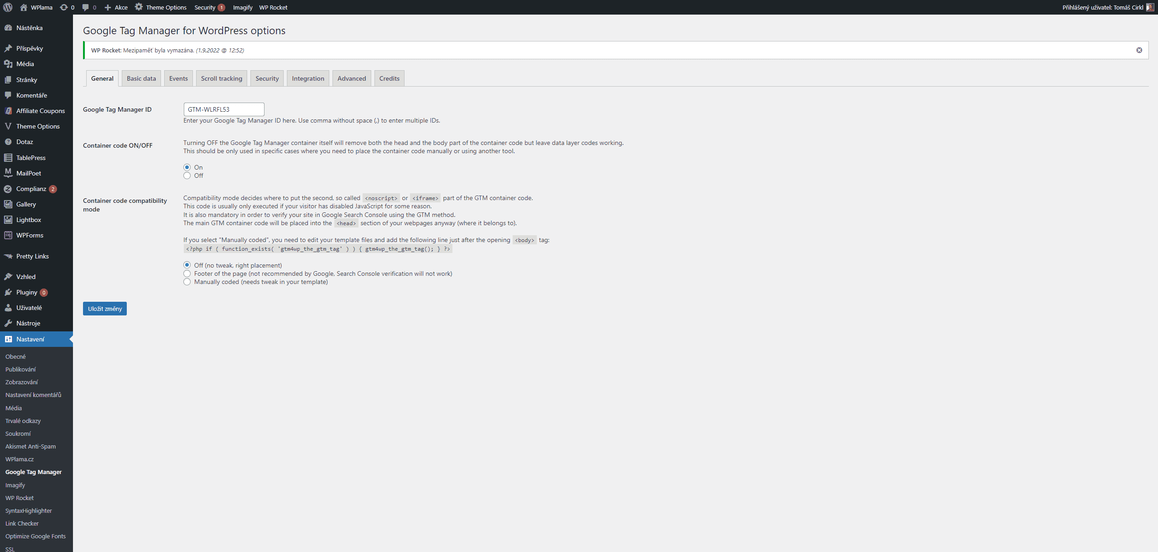
Task: Open Imagify in admin bar
Action: (243, 7)
